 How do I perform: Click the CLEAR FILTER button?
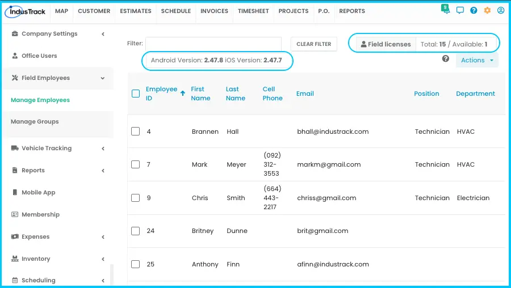point(314,44)
